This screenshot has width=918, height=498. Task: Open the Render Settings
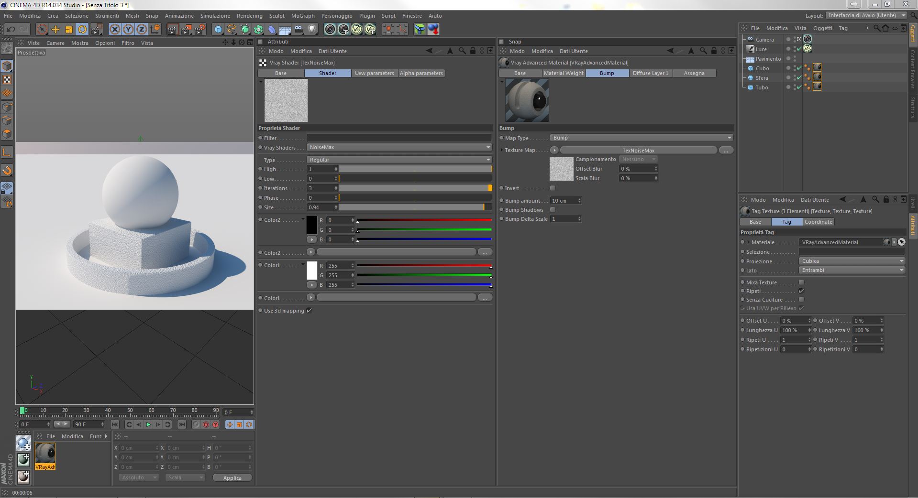tap(199, 30)
